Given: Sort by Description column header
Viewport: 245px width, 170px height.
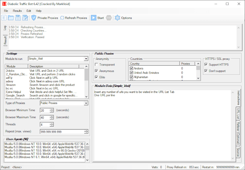Looking at the screenshot, I should point(54,66).
